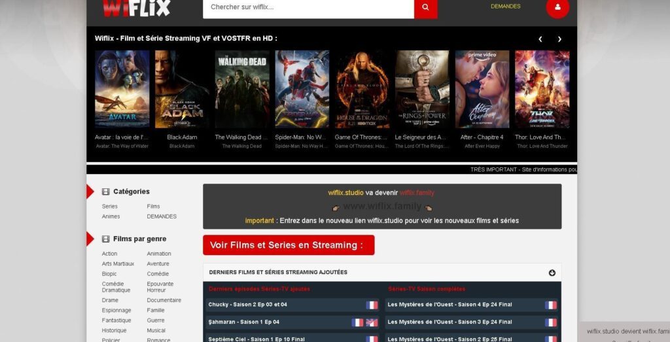Click the TRÈS IMPORTANT scrolling notice

[523, 169]
